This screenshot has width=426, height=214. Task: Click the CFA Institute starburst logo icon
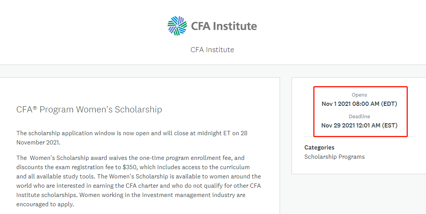(x=177, y=26)
